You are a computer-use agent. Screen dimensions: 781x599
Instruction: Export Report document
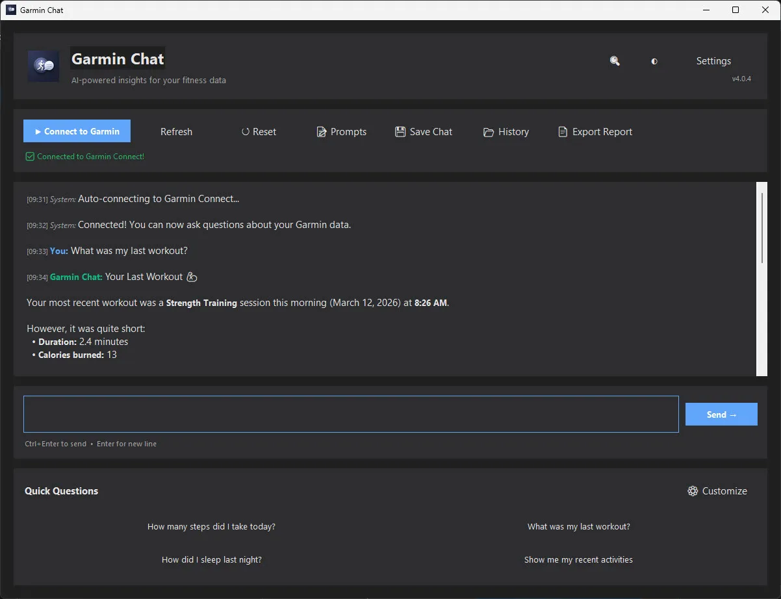595,132
